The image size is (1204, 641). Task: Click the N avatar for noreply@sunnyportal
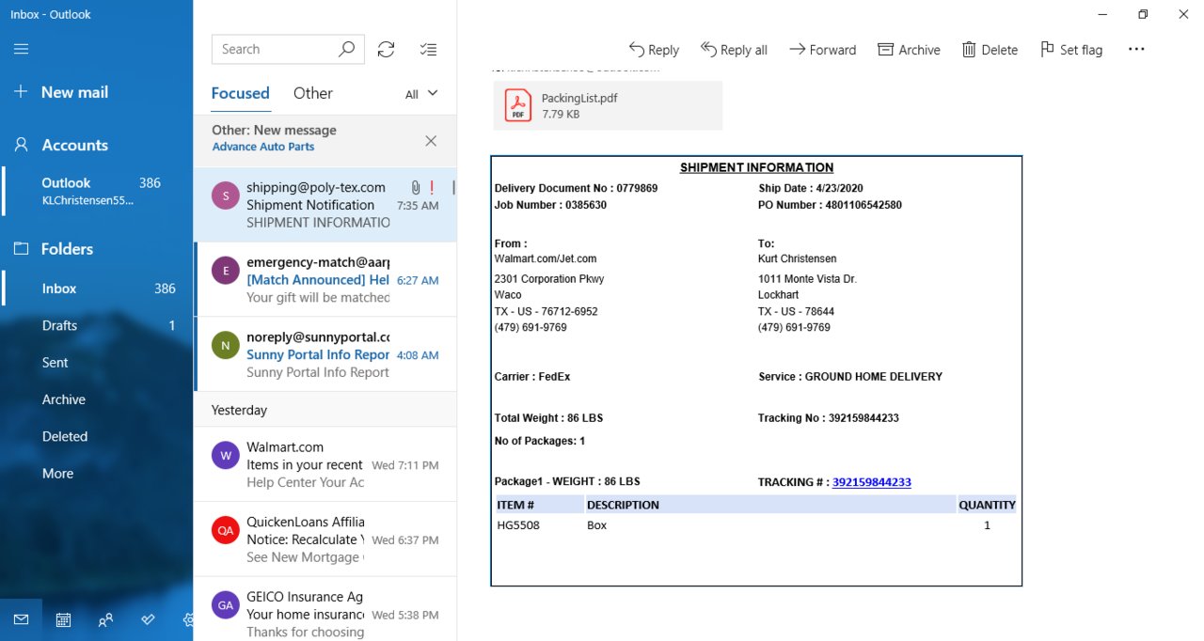(225, 345)
